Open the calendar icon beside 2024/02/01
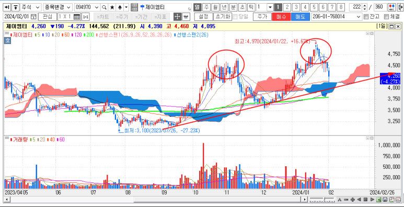Viewport: 404px width, 207px height. pos(33,17)
